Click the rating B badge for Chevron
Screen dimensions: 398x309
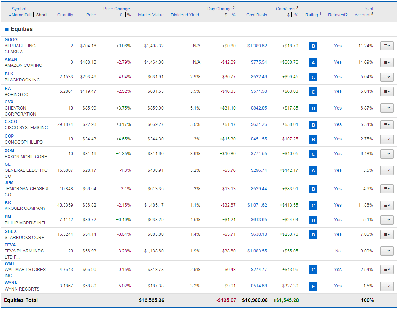point(313,108)
